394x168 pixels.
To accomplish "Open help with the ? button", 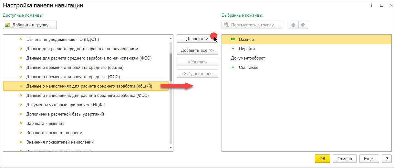I will point(387,159).
